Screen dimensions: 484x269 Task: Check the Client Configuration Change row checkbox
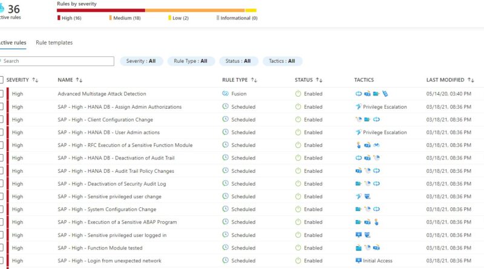pos(1,119)
